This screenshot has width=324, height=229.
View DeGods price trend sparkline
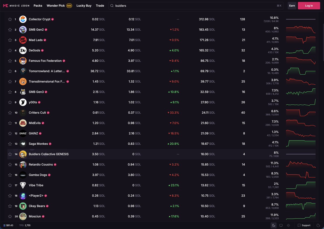click(301, 50)
